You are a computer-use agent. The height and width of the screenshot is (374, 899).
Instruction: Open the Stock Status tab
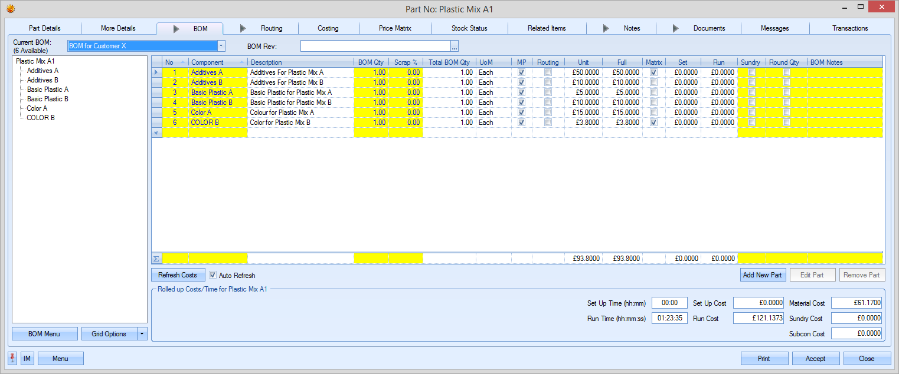tap(469, 28)
